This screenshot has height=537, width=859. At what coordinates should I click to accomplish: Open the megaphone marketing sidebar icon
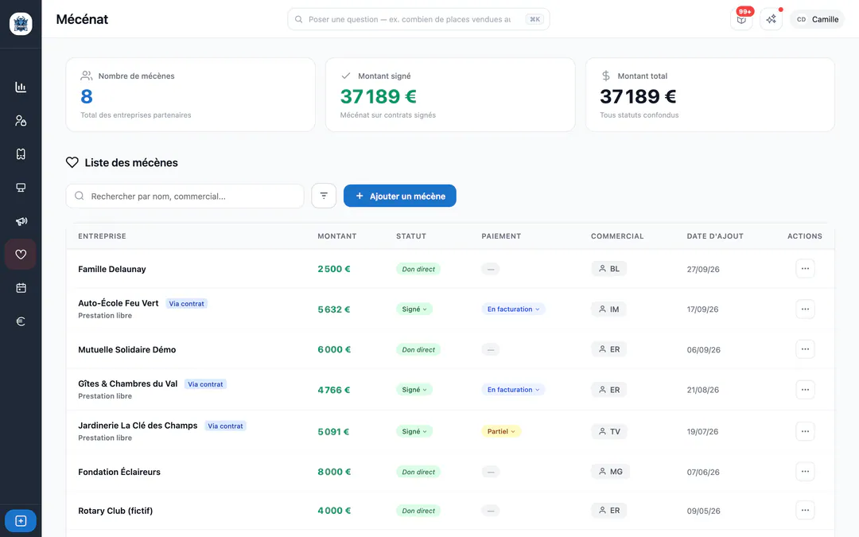tap(21, 221)
